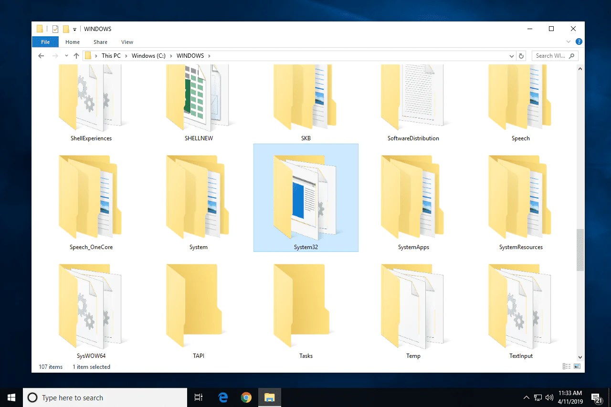Open the File menu
The width and height of the screenshot is (611, 407).
45,42
